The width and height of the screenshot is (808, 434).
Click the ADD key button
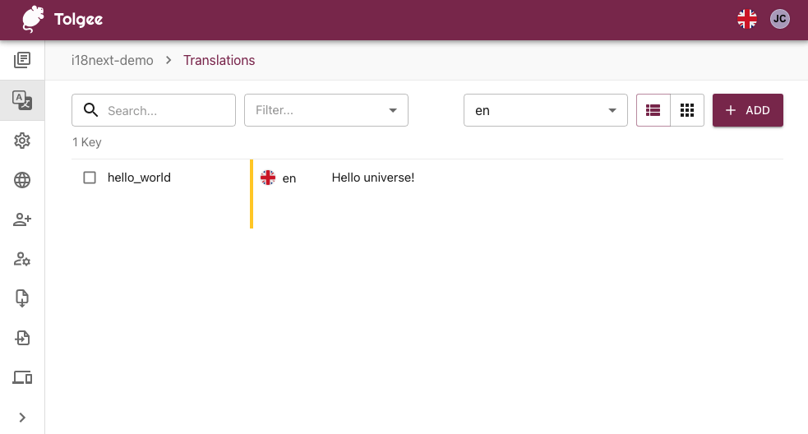click(x=747, y=110)
